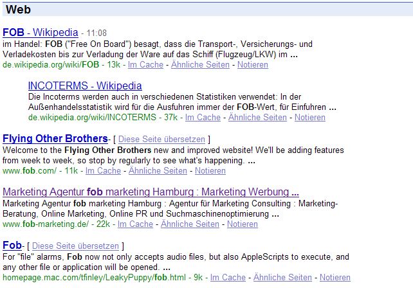
Task: Open Im Cache for de.wikipedia.org/wiki/FOB
Action: [145, 64]
